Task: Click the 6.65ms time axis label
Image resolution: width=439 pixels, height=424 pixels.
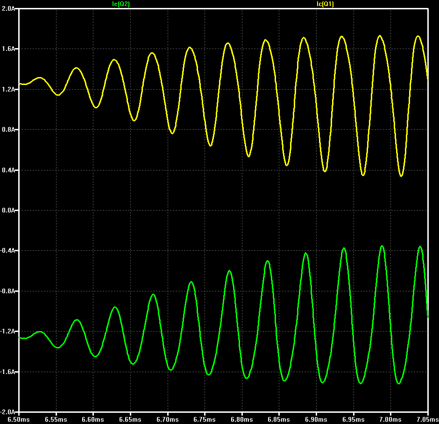Action: tap(130, 419)
